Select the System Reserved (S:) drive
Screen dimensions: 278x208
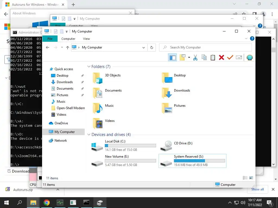(x=192, y=161)
